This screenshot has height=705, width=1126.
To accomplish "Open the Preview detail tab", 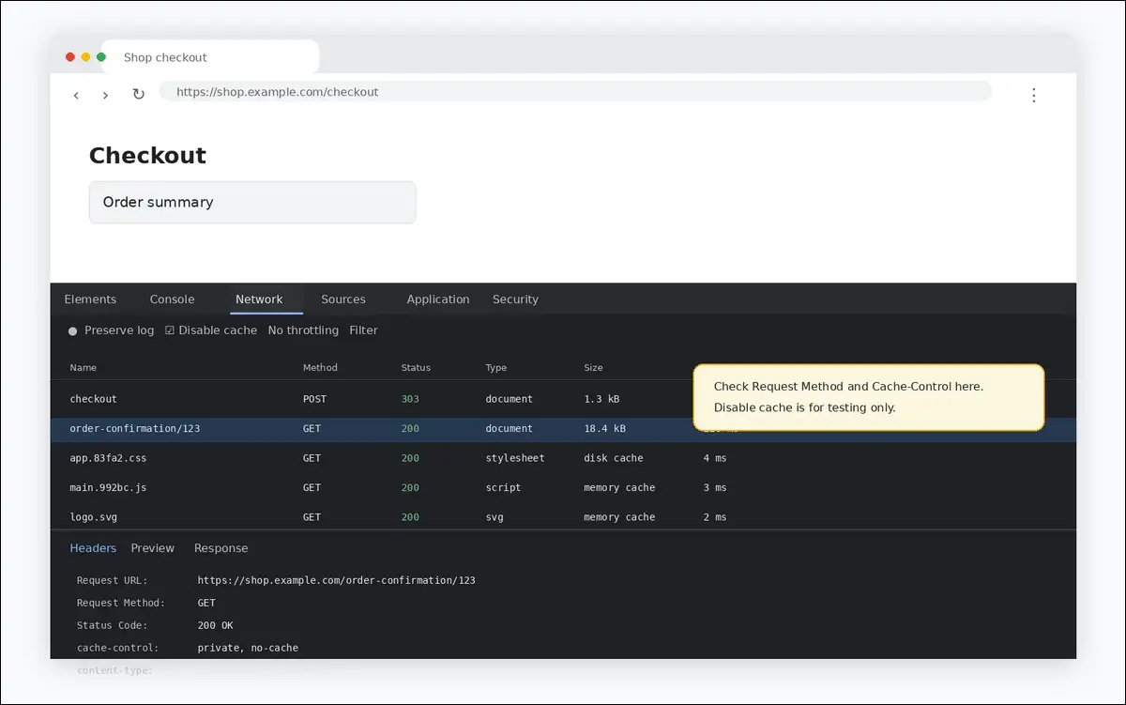I will [153, 548].
